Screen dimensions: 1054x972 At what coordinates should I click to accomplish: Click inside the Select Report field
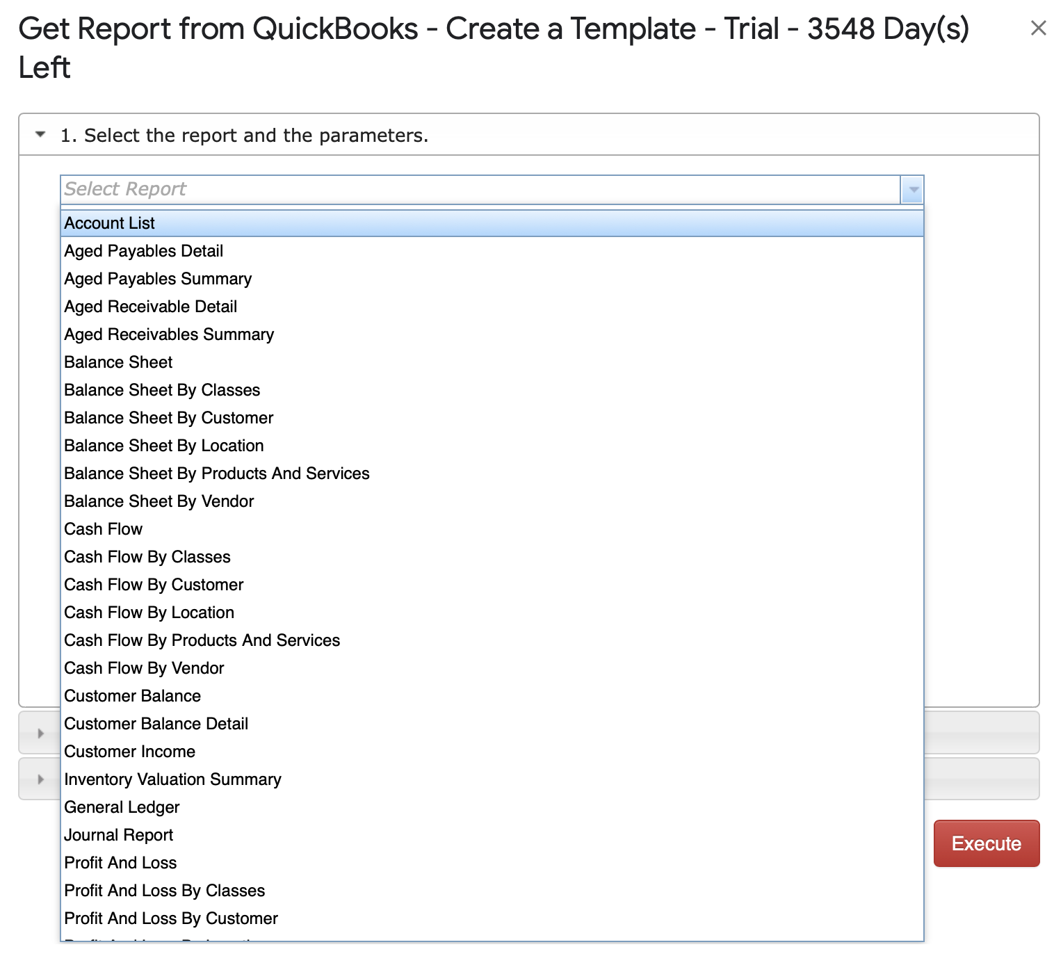click(480, 190)
